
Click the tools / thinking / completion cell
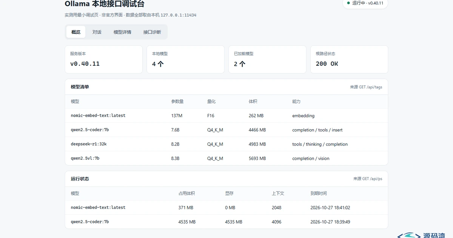pyautogui.click(x=320, y=144)
